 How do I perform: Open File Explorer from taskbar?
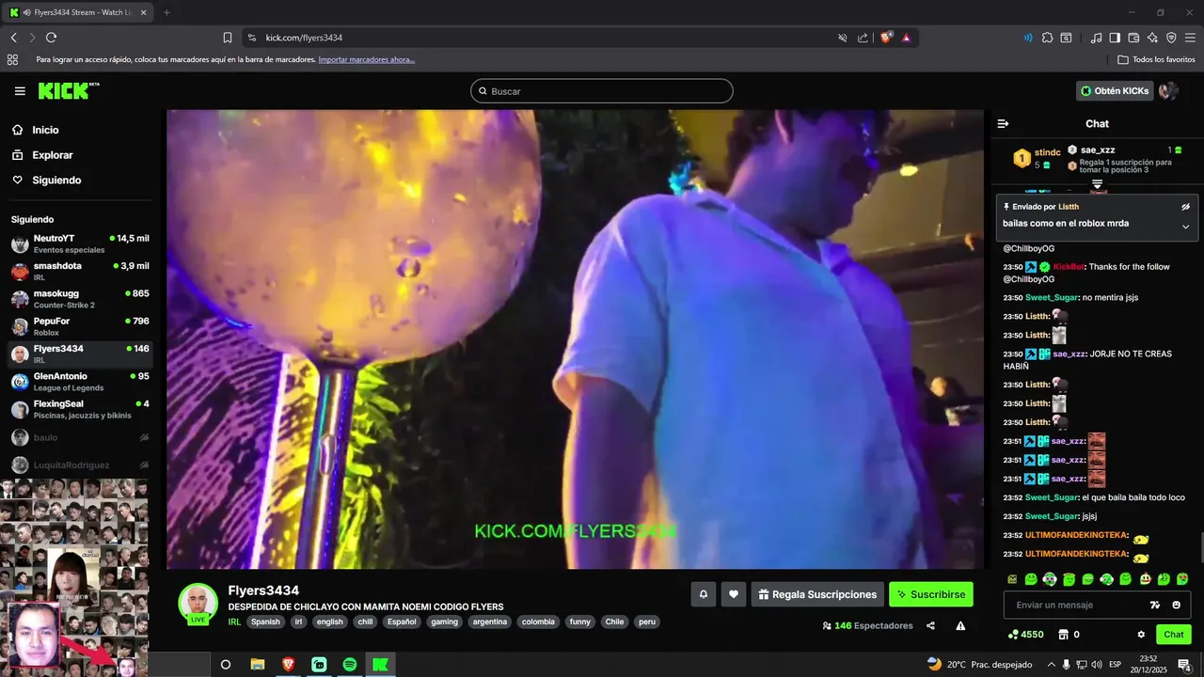click(257, 664)
